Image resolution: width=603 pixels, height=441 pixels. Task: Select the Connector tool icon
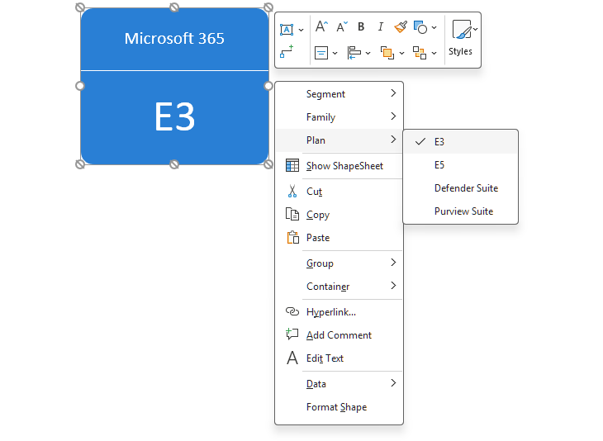click(287, 51)
